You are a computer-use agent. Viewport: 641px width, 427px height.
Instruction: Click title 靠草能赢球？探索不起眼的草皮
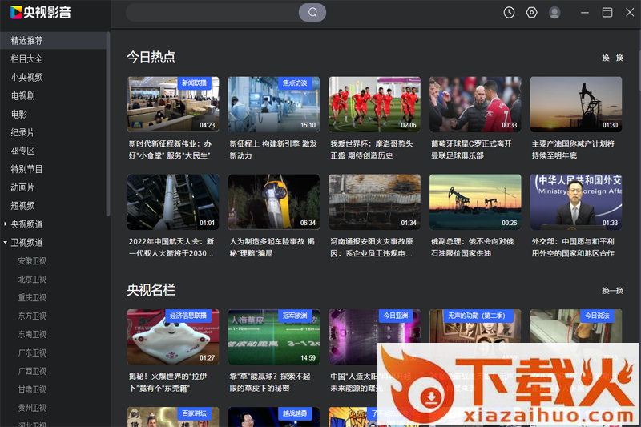pyautogui.click(x=270, y=382)
